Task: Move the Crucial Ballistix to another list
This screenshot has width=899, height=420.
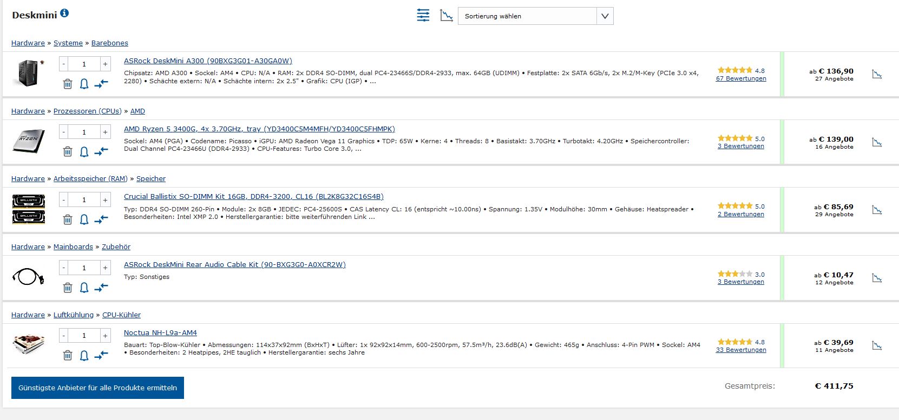Action: [101, 219]
